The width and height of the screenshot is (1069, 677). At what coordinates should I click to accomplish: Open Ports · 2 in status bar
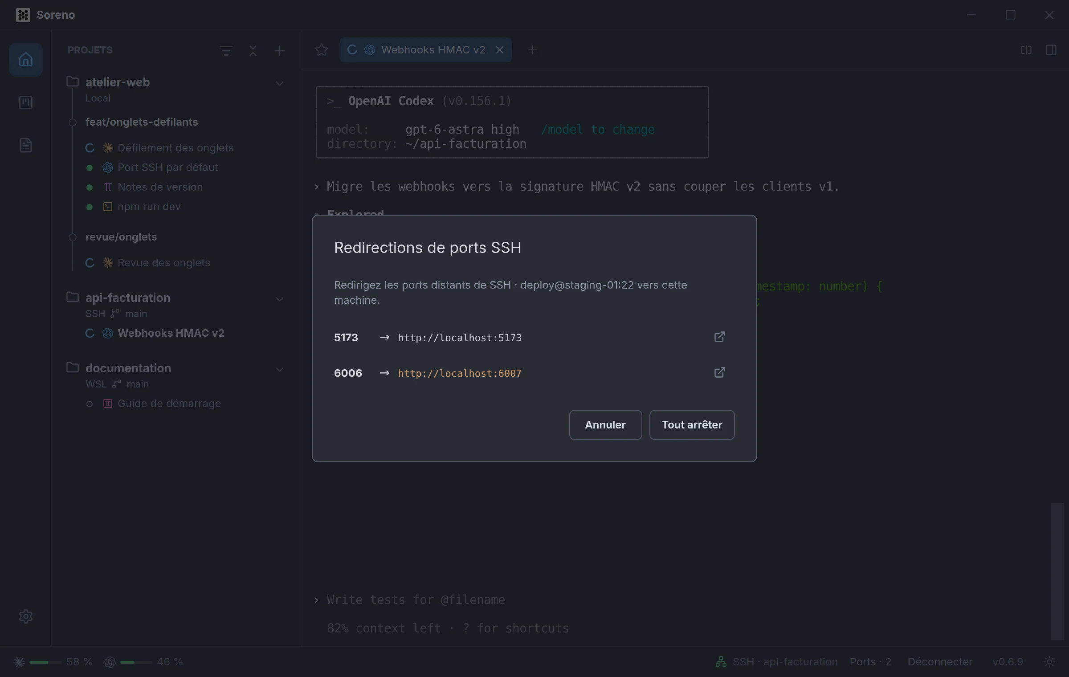point(870,662)
